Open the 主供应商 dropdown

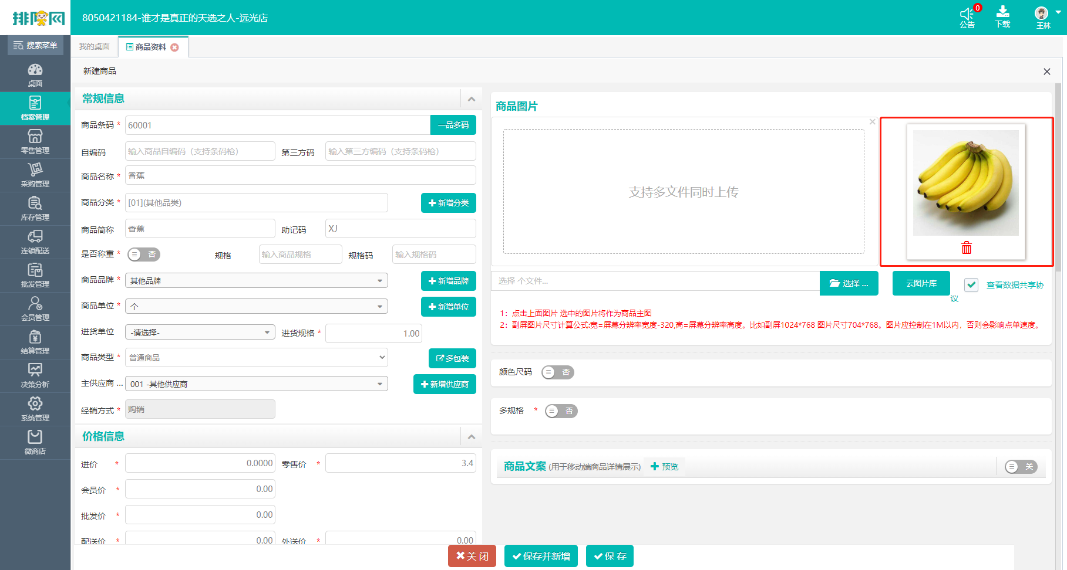tap(257, 384)
